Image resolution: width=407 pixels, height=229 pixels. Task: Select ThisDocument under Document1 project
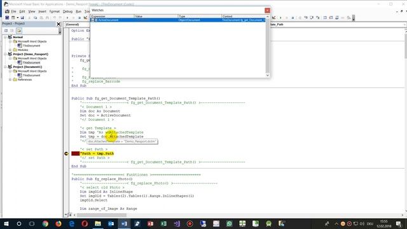pos(31,75)
